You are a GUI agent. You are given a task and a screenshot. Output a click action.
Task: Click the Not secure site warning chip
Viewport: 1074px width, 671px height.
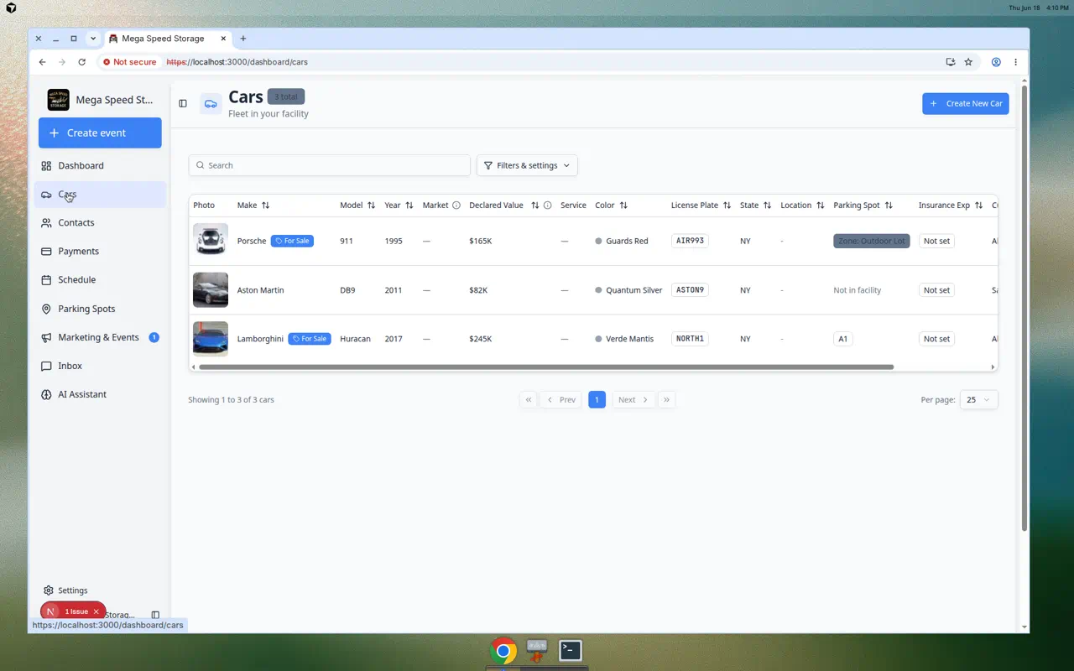click(130, 62)
